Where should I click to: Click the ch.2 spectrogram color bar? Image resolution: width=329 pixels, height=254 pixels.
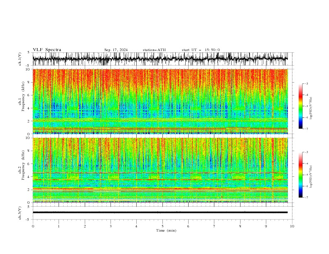pos(301,175)
